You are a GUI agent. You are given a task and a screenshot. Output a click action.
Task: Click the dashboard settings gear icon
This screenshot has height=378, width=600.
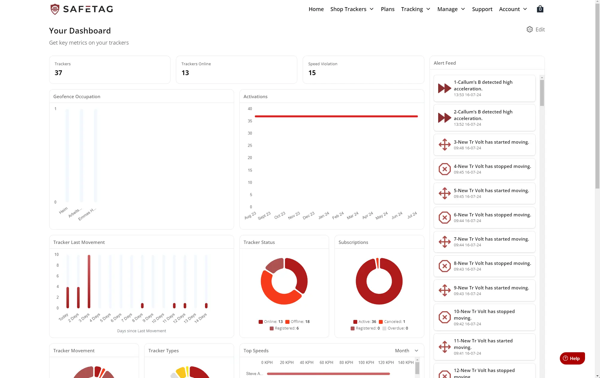(x=529, y=29)
